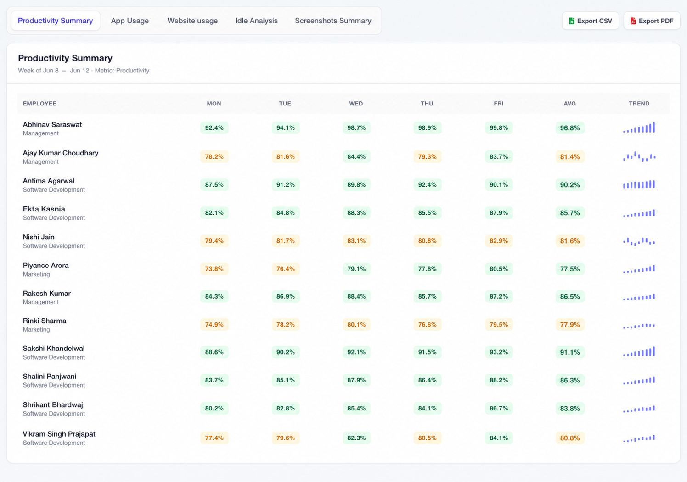Click Nishi Jain's trend sparkline
The height and width of the screenshot is (482, 687).
pos(639,241)
